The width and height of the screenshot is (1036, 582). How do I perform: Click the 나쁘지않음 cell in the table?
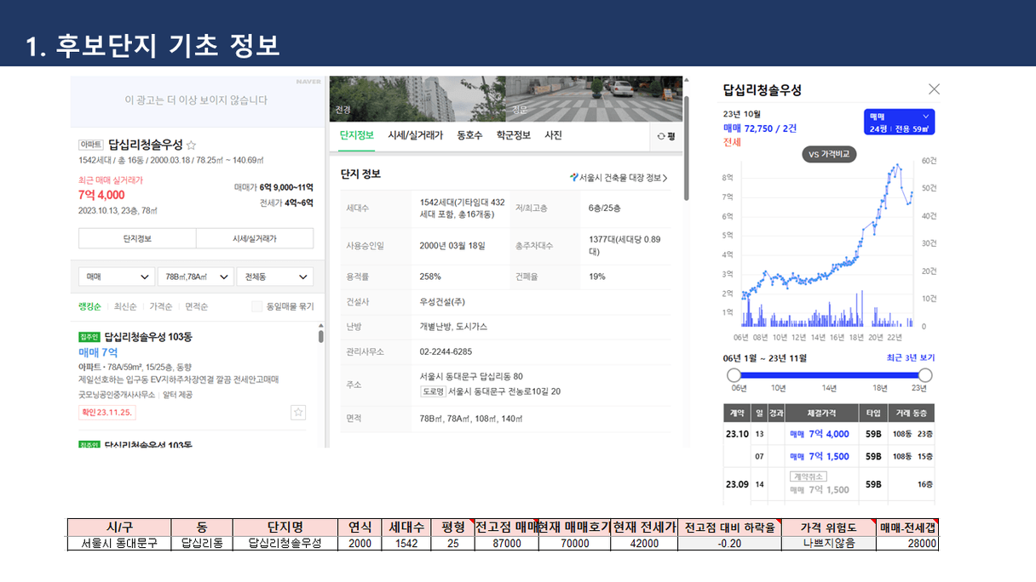pyautogui.click(x=828, y=543)
